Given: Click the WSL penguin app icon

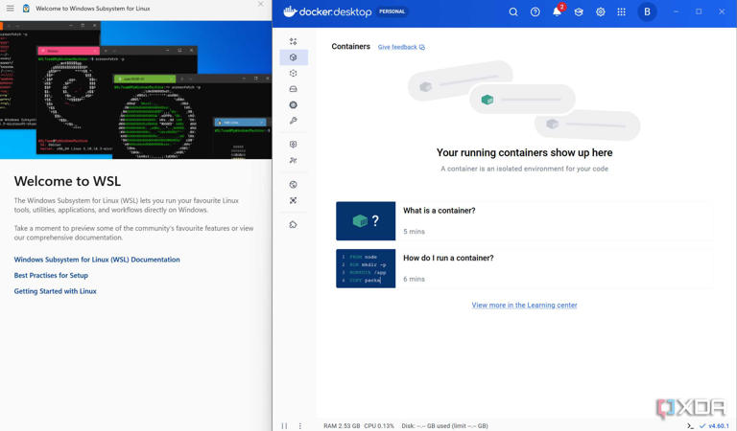Looking at the screenshot, I should click(26, 9).
